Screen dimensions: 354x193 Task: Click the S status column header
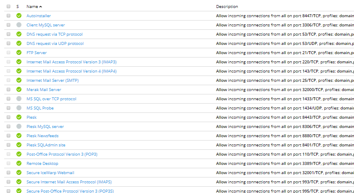point(18,7)
